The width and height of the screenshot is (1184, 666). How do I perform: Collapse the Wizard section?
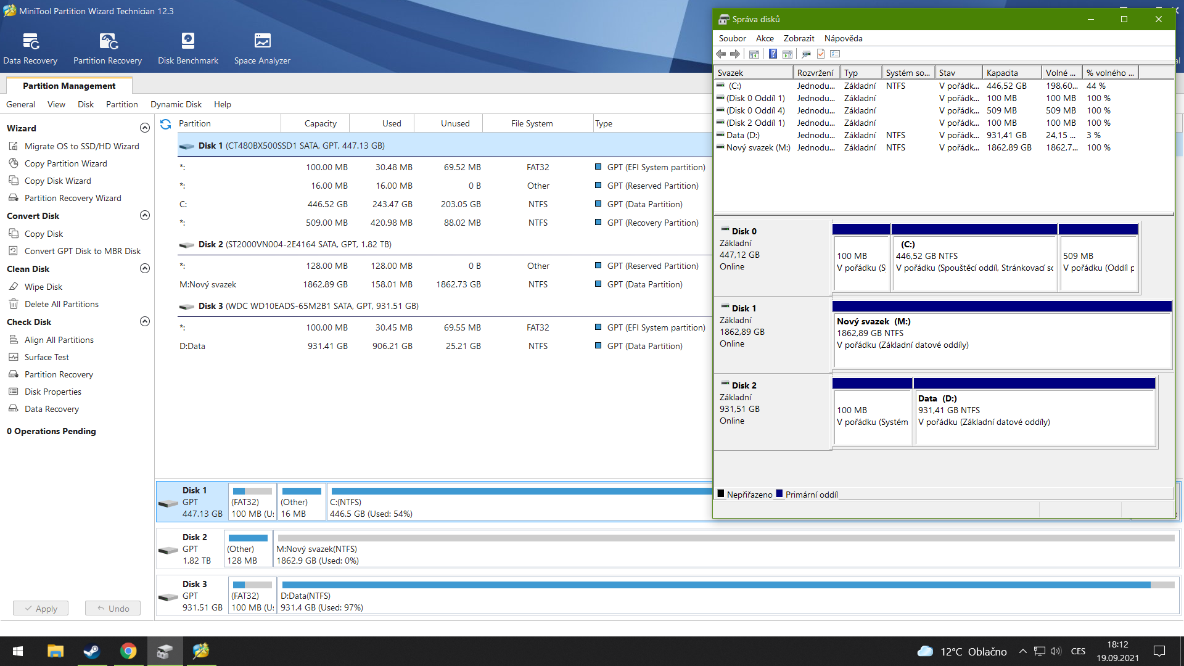pyautogui.click(x=145, y=128)
